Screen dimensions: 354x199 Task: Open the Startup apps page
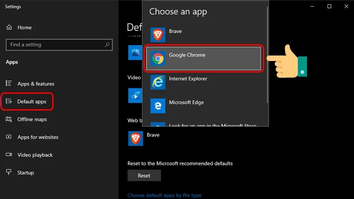pyautogui.click(x=25, y=172)
